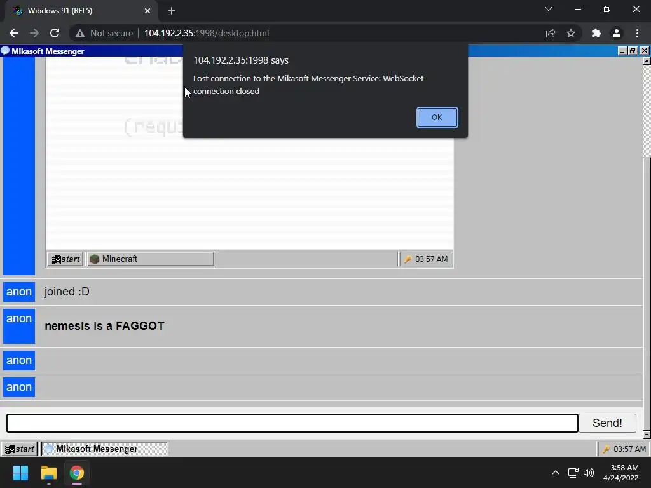651x488 pixels.
Task: Open the volume tray icon
Action: pyautogui.click(x=588, y=473)
